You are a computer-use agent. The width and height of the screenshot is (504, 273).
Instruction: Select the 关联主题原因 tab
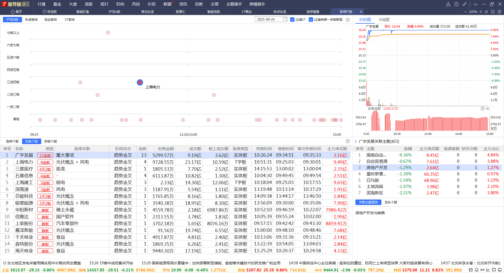pos(368,202)
